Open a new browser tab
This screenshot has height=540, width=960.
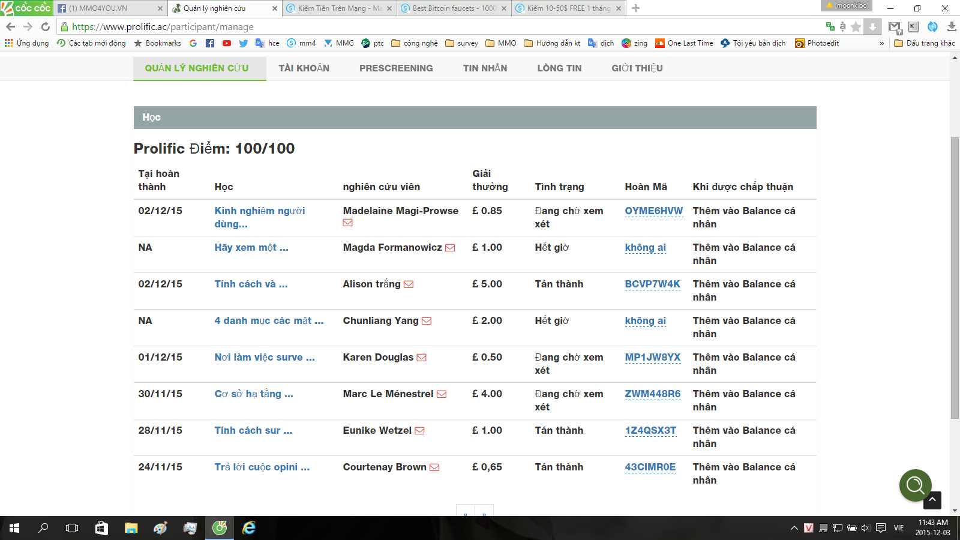click(x=636, y=8)
